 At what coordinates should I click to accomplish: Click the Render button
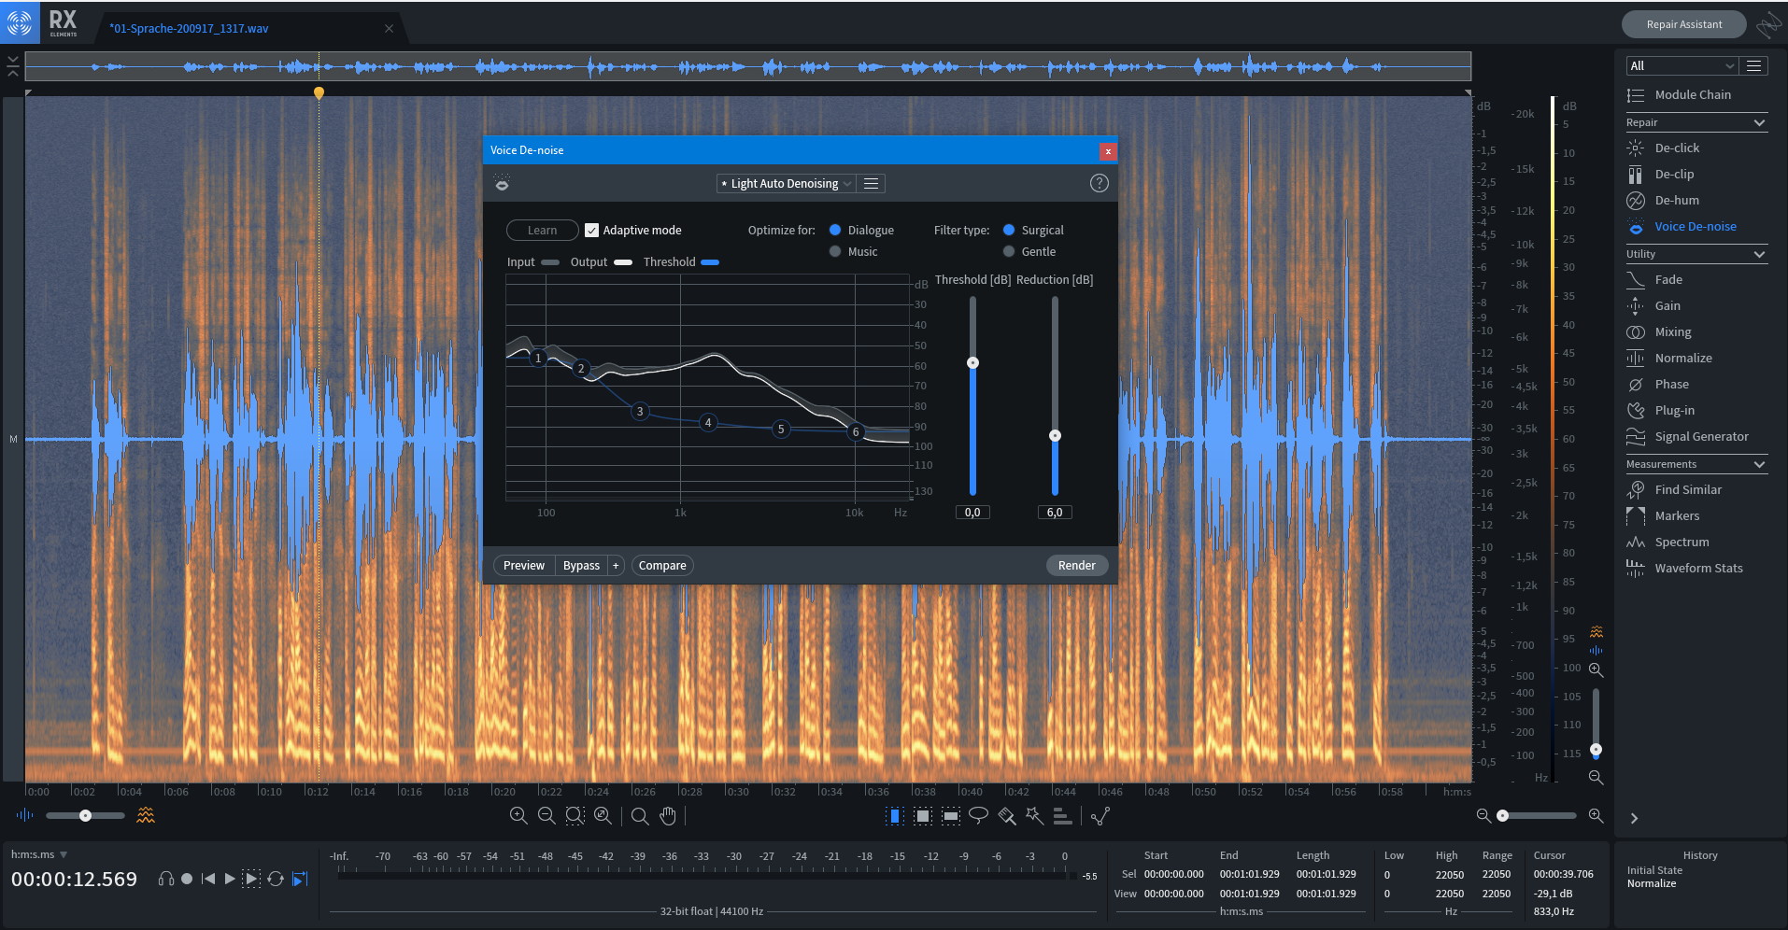tap(1076, 565)
